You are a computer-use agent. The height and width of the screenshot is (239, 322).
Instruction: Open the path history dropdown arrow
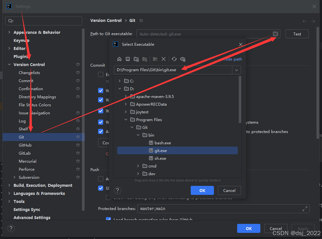(x=236, y=70)
